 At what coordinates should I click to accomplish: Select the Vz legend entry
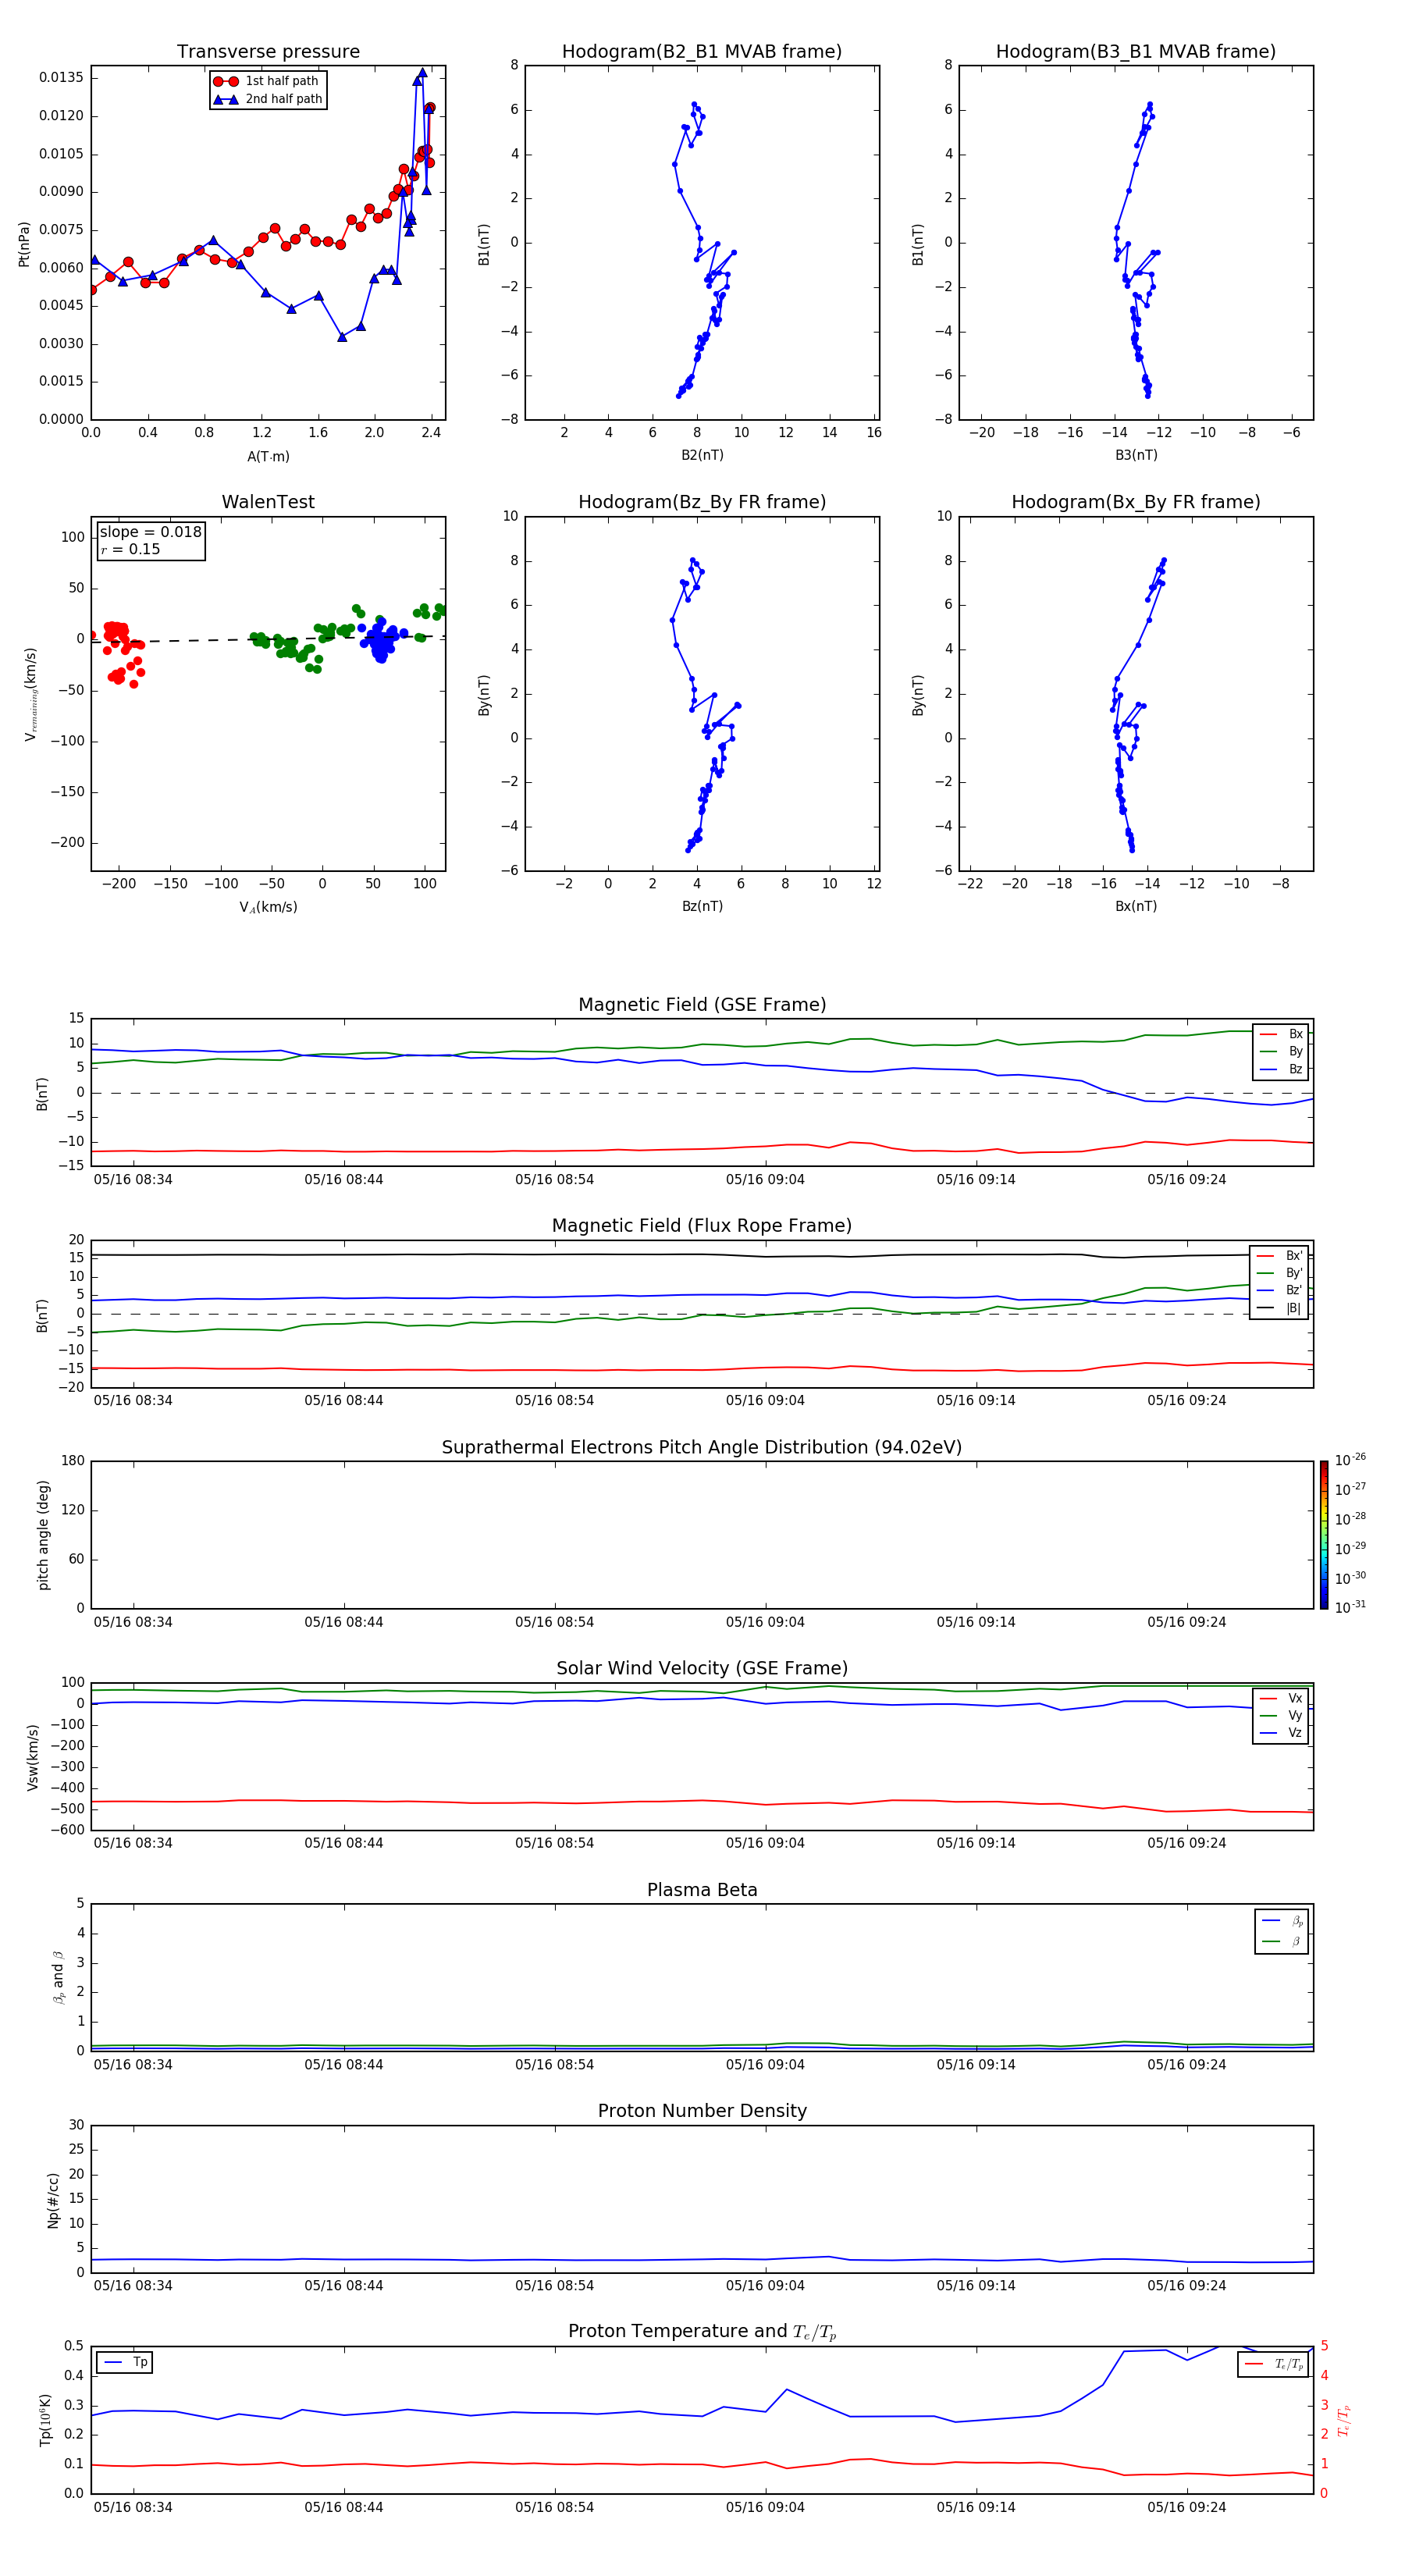tap(1281, 1733)
